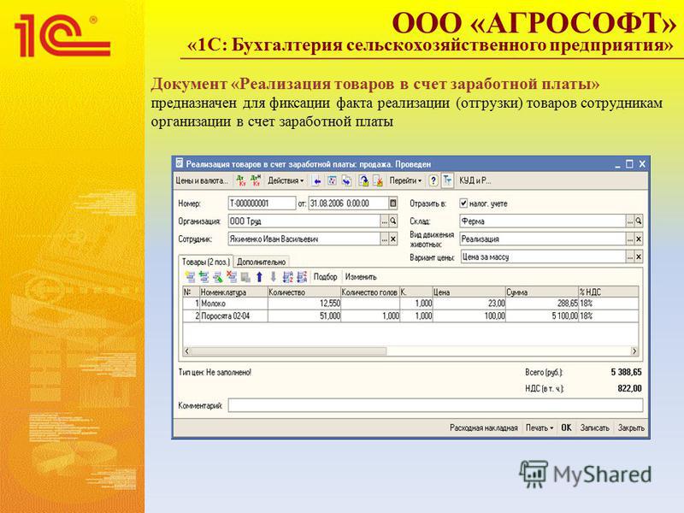Open the Склад magnifier icon
The image size is (684, 513).
coord(639,221)
